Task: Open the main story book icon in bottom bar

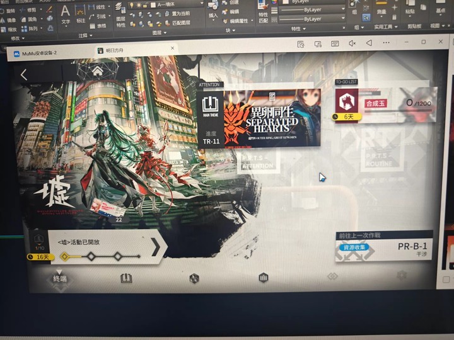Action: click(126, 278)
